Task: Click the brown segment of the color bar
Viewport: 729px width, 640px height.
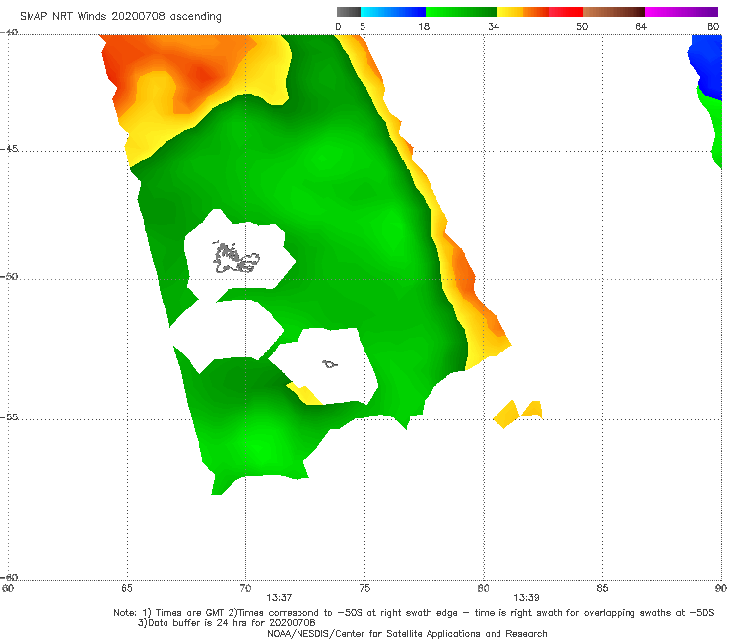Action: [614, 12]
